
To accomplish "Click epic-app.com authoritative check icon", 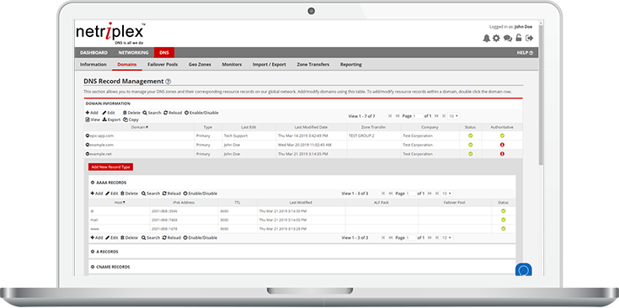I will click(x=502, y=135).
